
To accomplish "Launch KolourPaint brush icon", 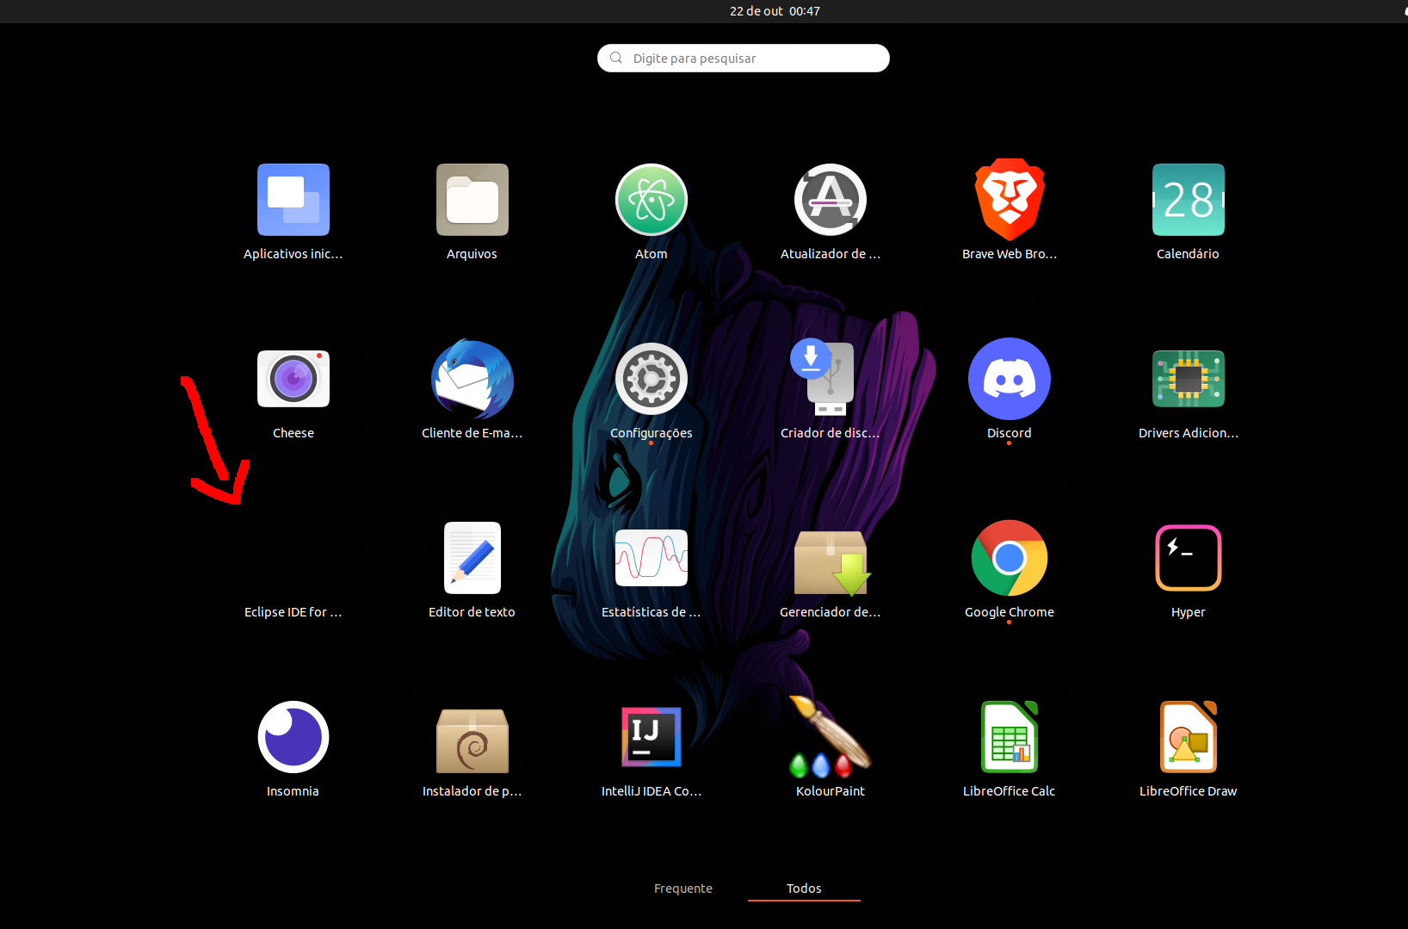I will tap(831, 737).
